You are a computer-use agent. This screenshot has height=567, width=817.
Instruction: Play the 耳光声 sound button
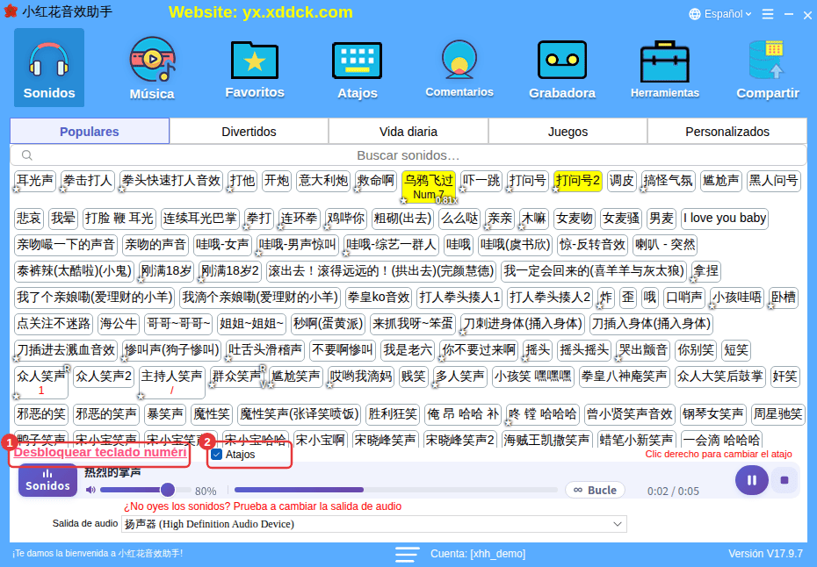point(35,181)
